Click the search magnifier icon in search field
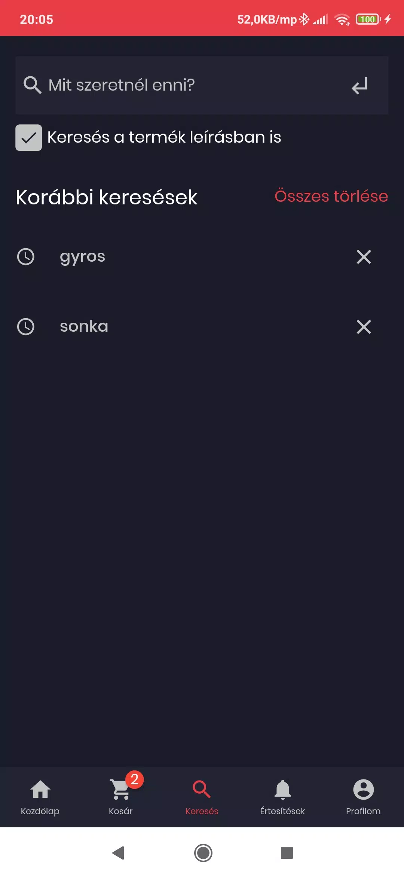The width and height of the screenshot is (404, 876). click(32, 85)
